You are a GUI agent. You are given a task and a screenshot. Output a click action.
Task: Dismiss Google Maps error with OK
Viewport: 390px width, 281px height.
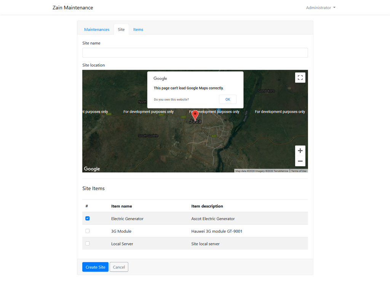tap(228, 99)
